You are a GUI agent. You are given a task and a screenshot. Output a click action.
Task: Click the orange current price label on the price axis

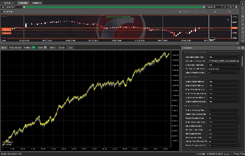(234, 28)
